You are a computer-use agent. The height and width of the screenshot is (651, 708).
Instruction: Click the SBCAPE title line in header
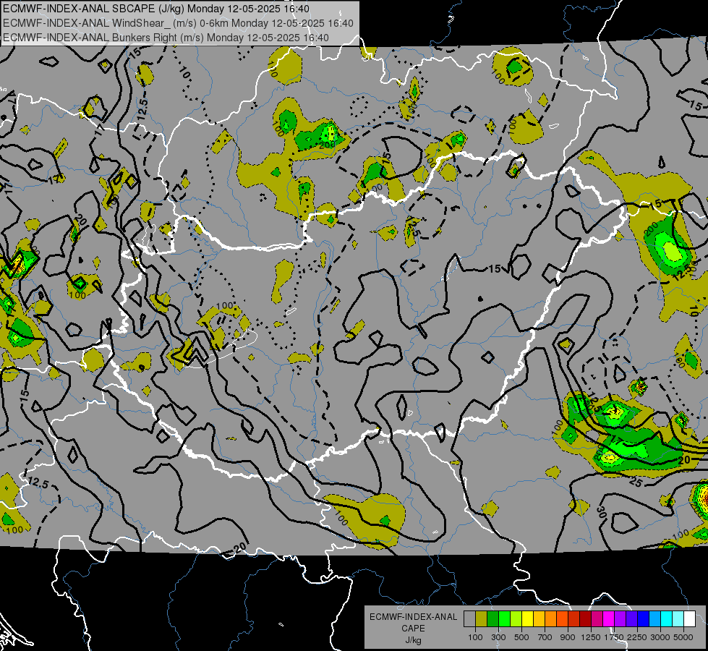[x=155, y=9]
